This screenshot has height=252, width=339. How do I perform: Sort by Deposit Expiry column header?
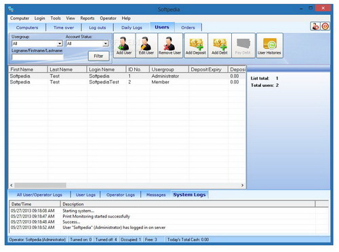[208, 69]
